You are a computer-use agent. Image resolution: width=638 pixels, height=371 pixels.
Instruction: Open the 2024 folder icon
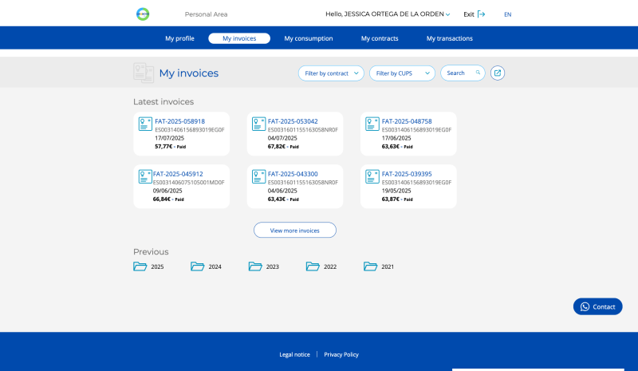point(197,266)
